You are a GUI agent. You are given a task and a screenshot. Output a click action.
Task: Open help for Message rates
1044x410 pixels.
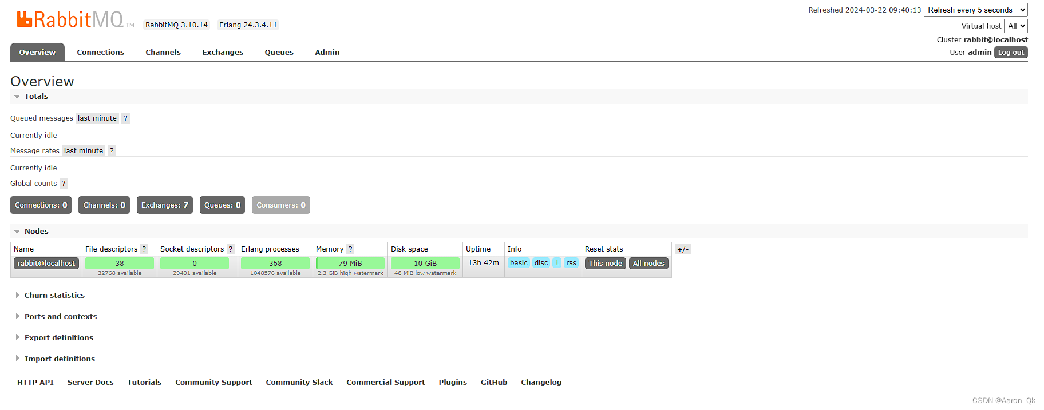point(112,151)
